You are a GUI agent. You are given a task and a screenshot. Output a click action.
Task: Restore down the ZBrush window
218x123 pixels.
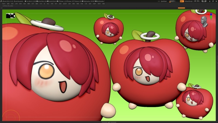coord(213,1)
